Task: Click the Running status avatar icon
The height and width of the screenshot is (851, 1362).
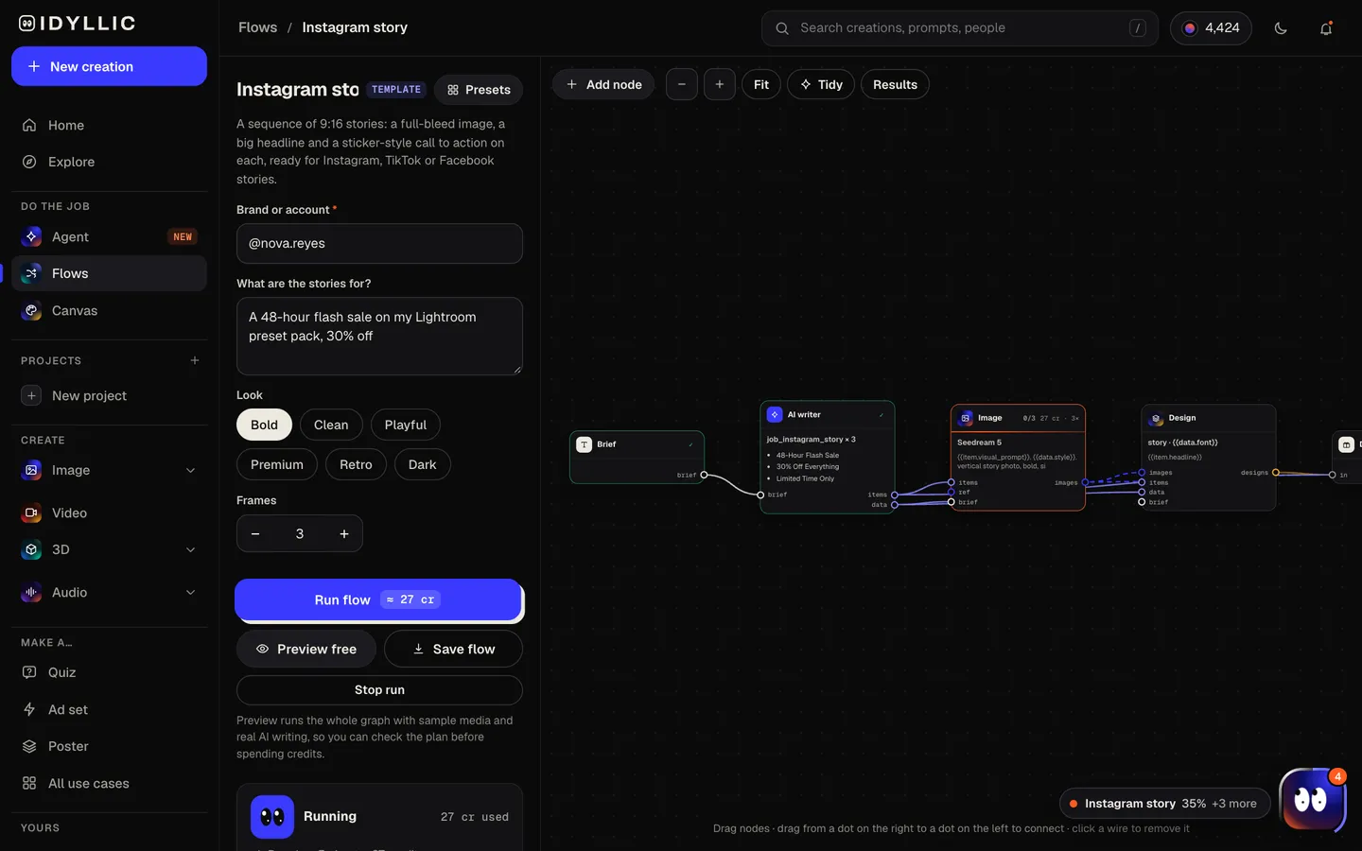Action: [x=272, y=817]
